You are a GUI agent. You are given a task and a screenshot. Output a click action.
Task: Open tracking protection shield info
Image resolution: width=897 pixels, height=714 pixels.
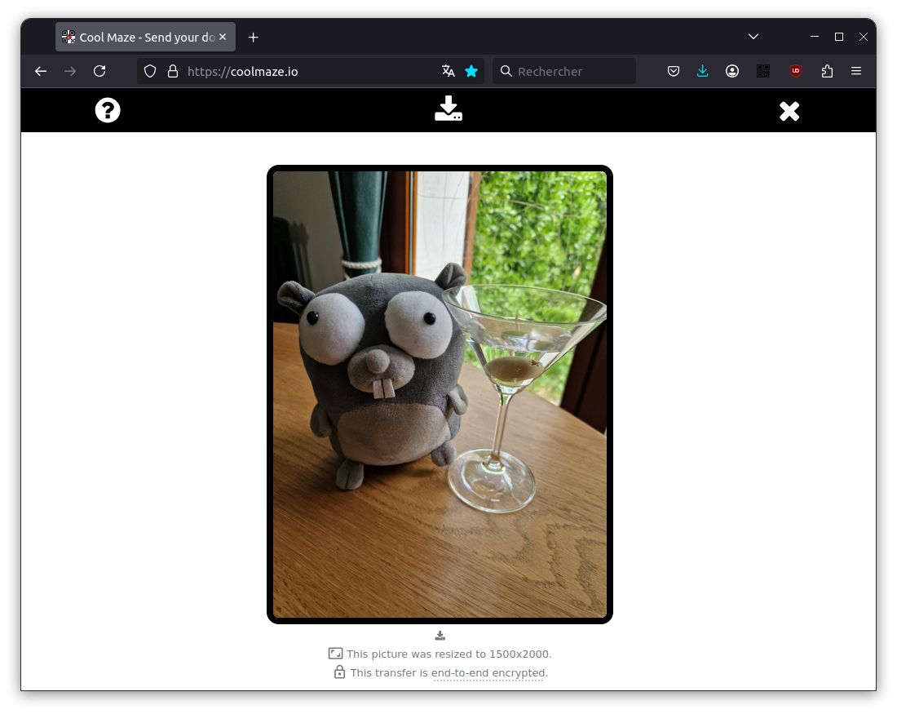tap(150, 71)
